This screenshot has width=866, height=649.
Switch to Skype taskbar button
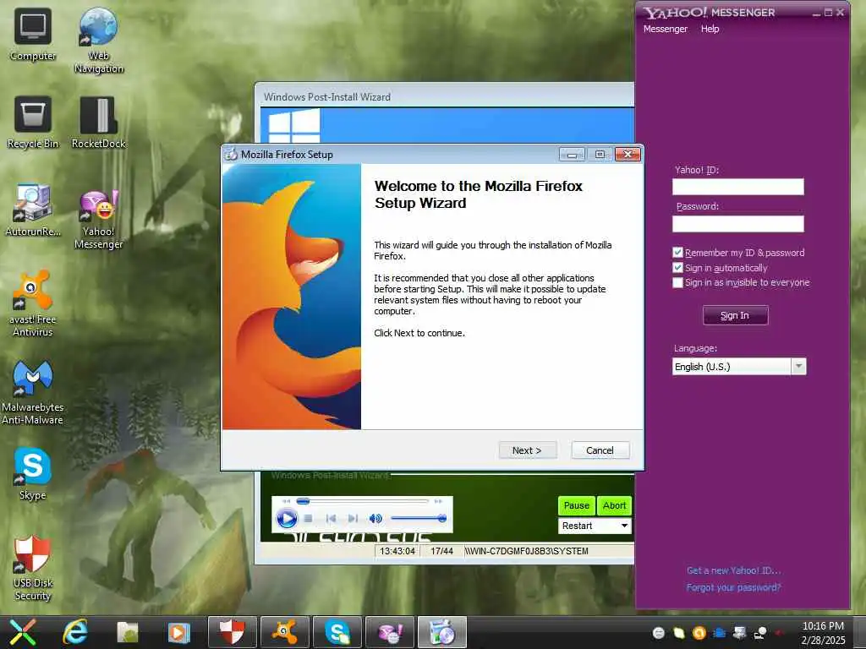tap(337, 632)
